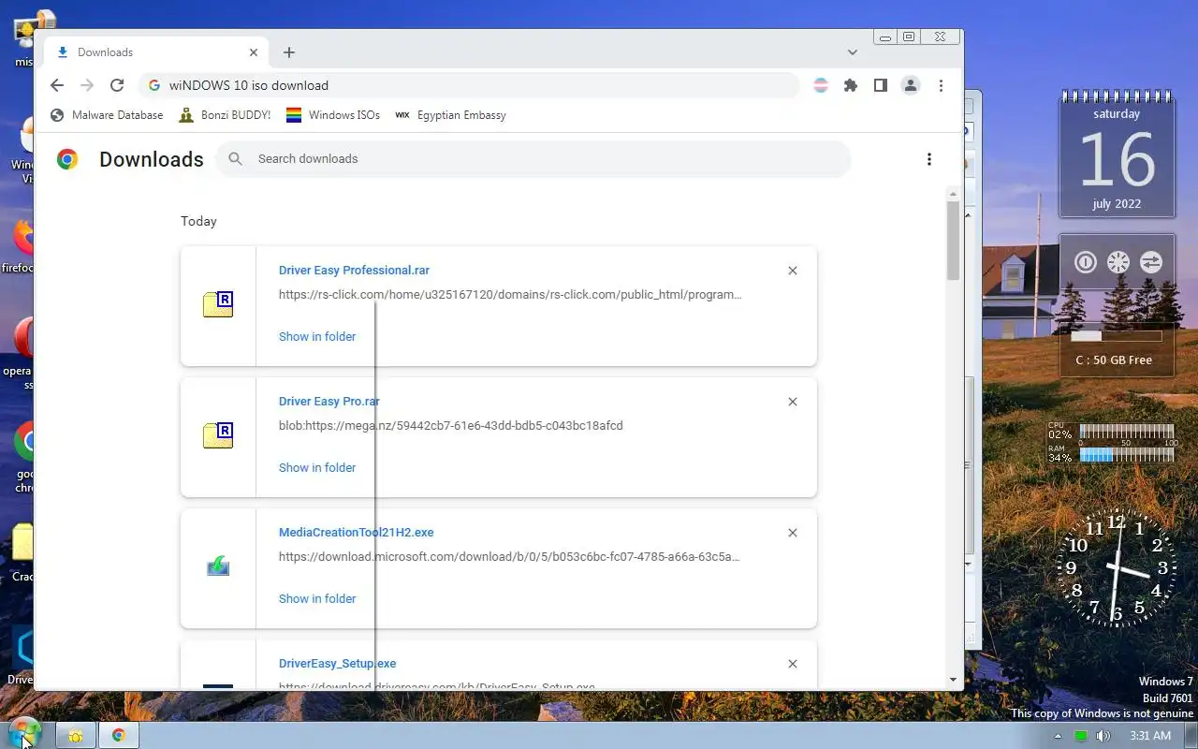Viewport: 1198px width, 749px height.
Task: Open more actions menu on Downloads page
Action: coord(928,159)
